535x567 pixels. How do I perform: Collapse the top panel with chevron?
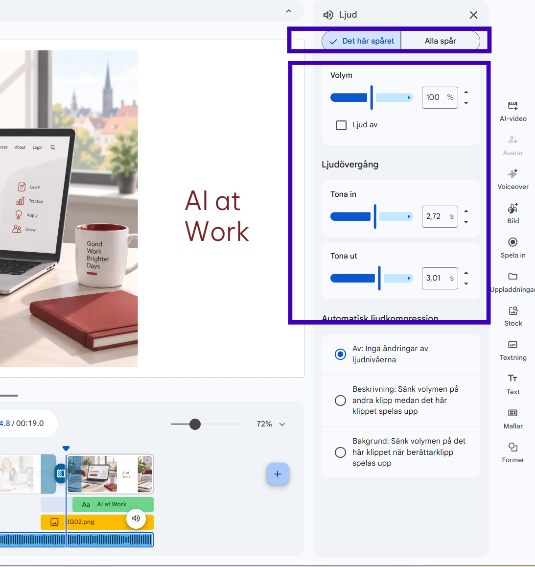click(288, 11)
